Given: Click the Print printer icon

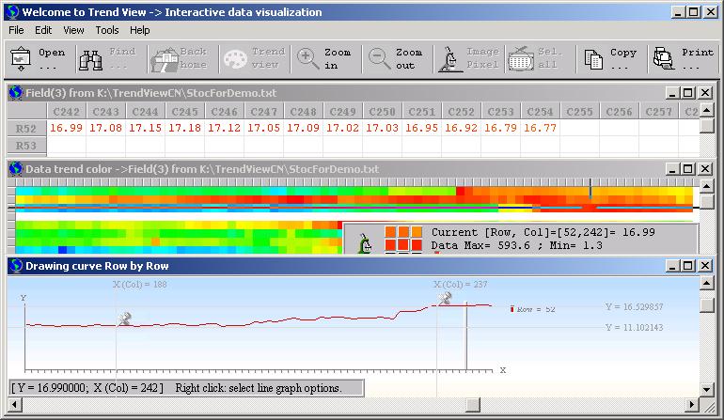Looking at the screenshot, I should [664, 58].
